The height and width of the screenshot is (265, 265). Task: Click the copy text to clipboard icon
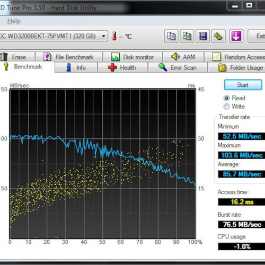[x=171, y=36]
